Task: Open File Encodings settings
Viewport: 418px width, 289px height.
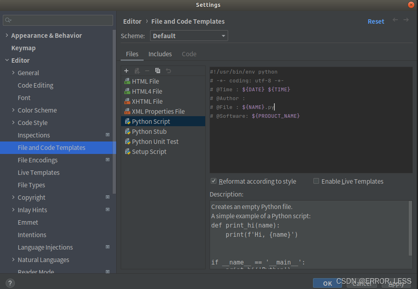Action: 37,160
